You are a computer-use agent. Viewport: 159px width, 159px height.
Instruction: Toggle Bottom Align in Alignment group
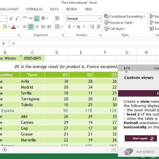click(x=37, y=18)
